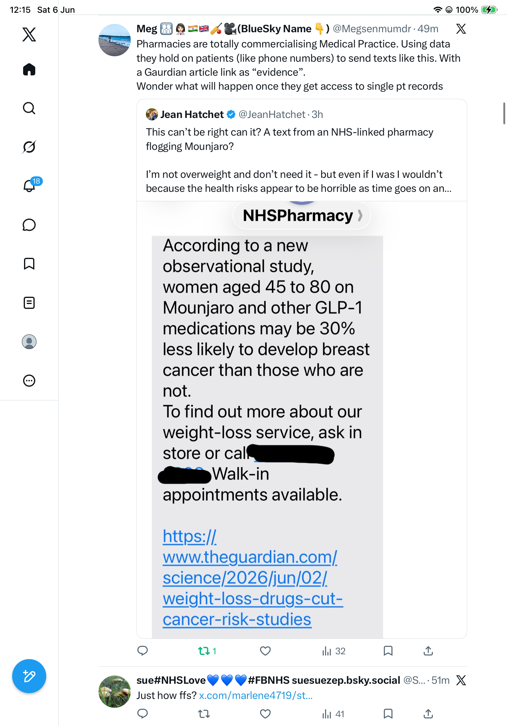Screen dimensions: 507x726
Task: Open the x.com/marlene4719 link
Action: pos(256,695)
